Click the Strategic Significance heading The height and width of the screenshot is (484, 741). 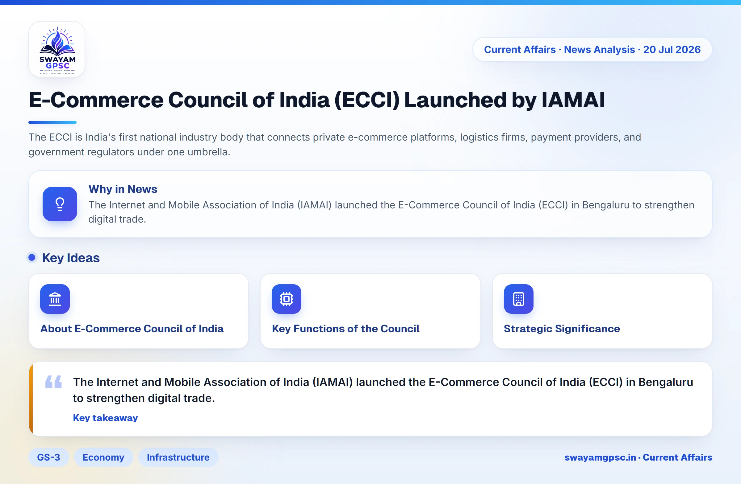pos(562,329)
